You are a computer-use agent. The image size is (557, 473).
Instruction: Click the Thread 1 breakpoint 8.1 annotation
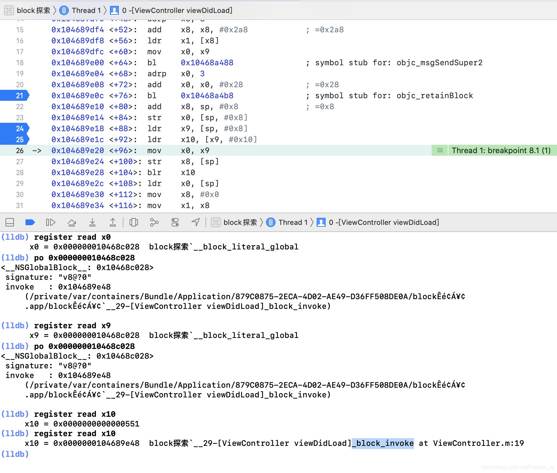tap(501, 151)
